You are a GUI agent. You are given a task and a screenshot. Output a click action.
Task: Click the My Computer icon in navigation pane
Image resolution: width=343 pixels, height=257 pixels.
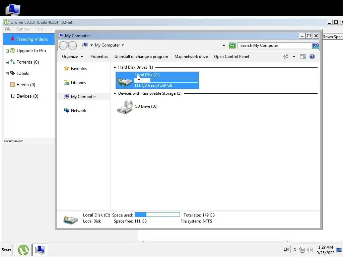(x=67, y=97)
